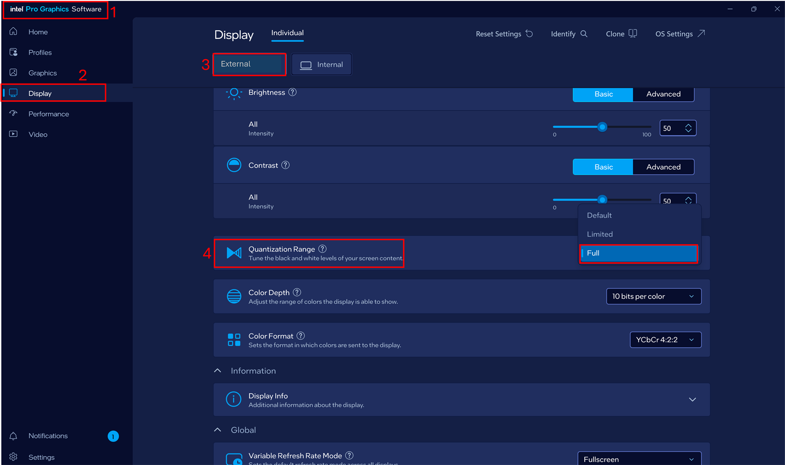Click the Identify displays button
Viewport: 785px width, 465px height.
click(569, 34)
